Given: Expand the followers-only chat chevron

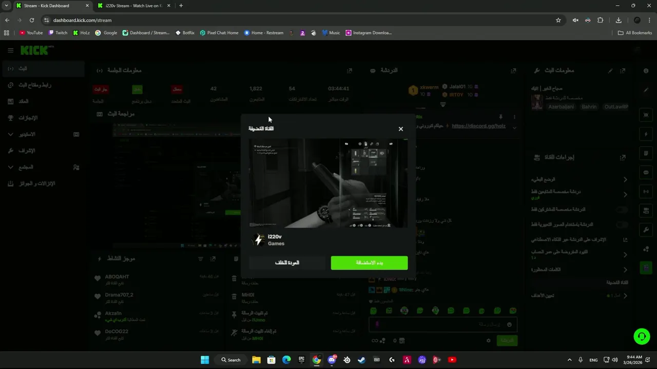Looking at the screenshot, I should (x=625, y=194).
